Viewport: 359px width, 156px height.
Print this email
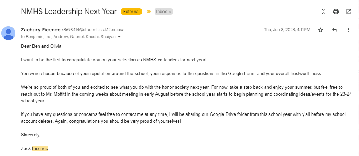(336, 12)
